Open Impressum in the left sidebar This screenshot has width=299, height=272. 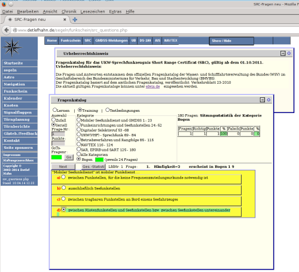coord(20,155)
